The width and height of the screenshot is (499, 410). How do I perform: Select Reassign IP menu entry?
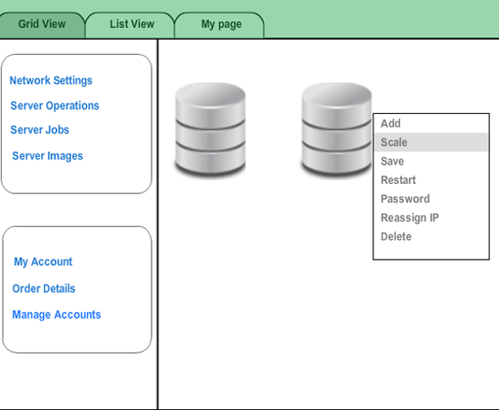[x=431, y=217]
